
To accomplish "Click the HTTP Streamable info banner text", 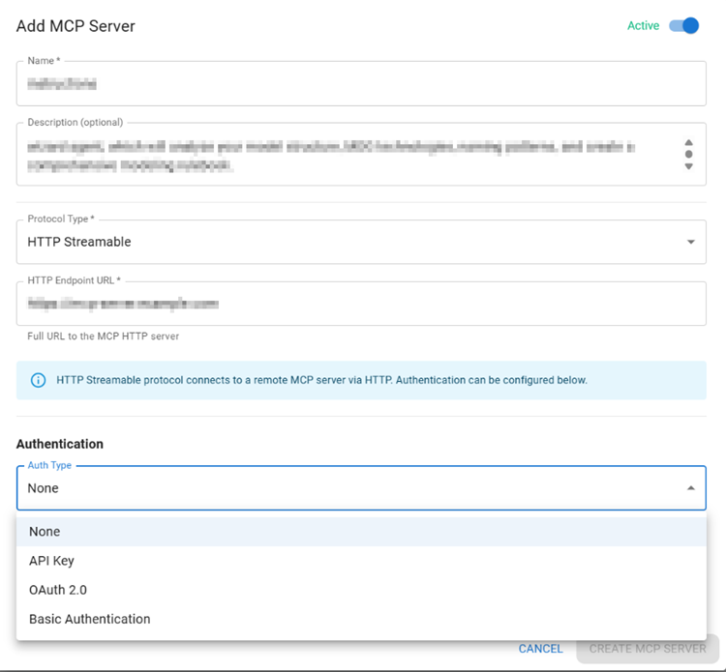I will 321,380.
